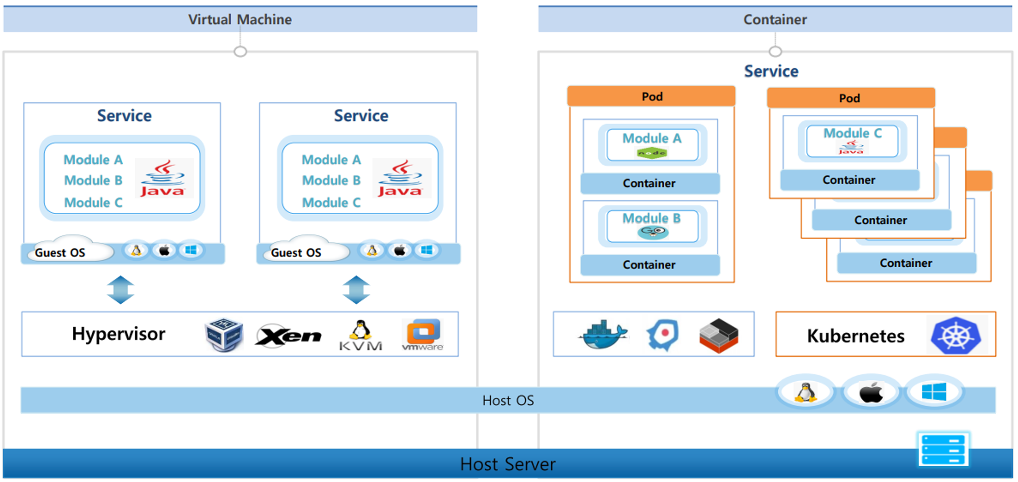Image resolution: width=1018 pixels, height=482 pixels.
Task: Click the Service title in the right virtual machine box
Action: pyautogui.click(x=361, y=116)
